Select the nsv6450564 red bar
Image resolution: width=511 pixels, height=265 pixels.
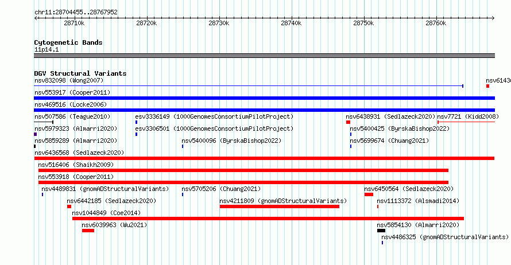click(x=369, y=194)
